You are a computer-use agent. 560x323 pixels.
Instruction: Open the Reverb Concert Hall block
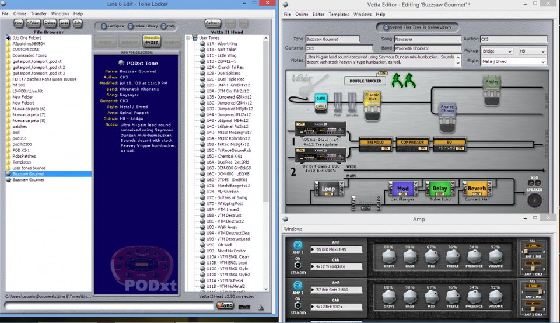tap(477, 189)
